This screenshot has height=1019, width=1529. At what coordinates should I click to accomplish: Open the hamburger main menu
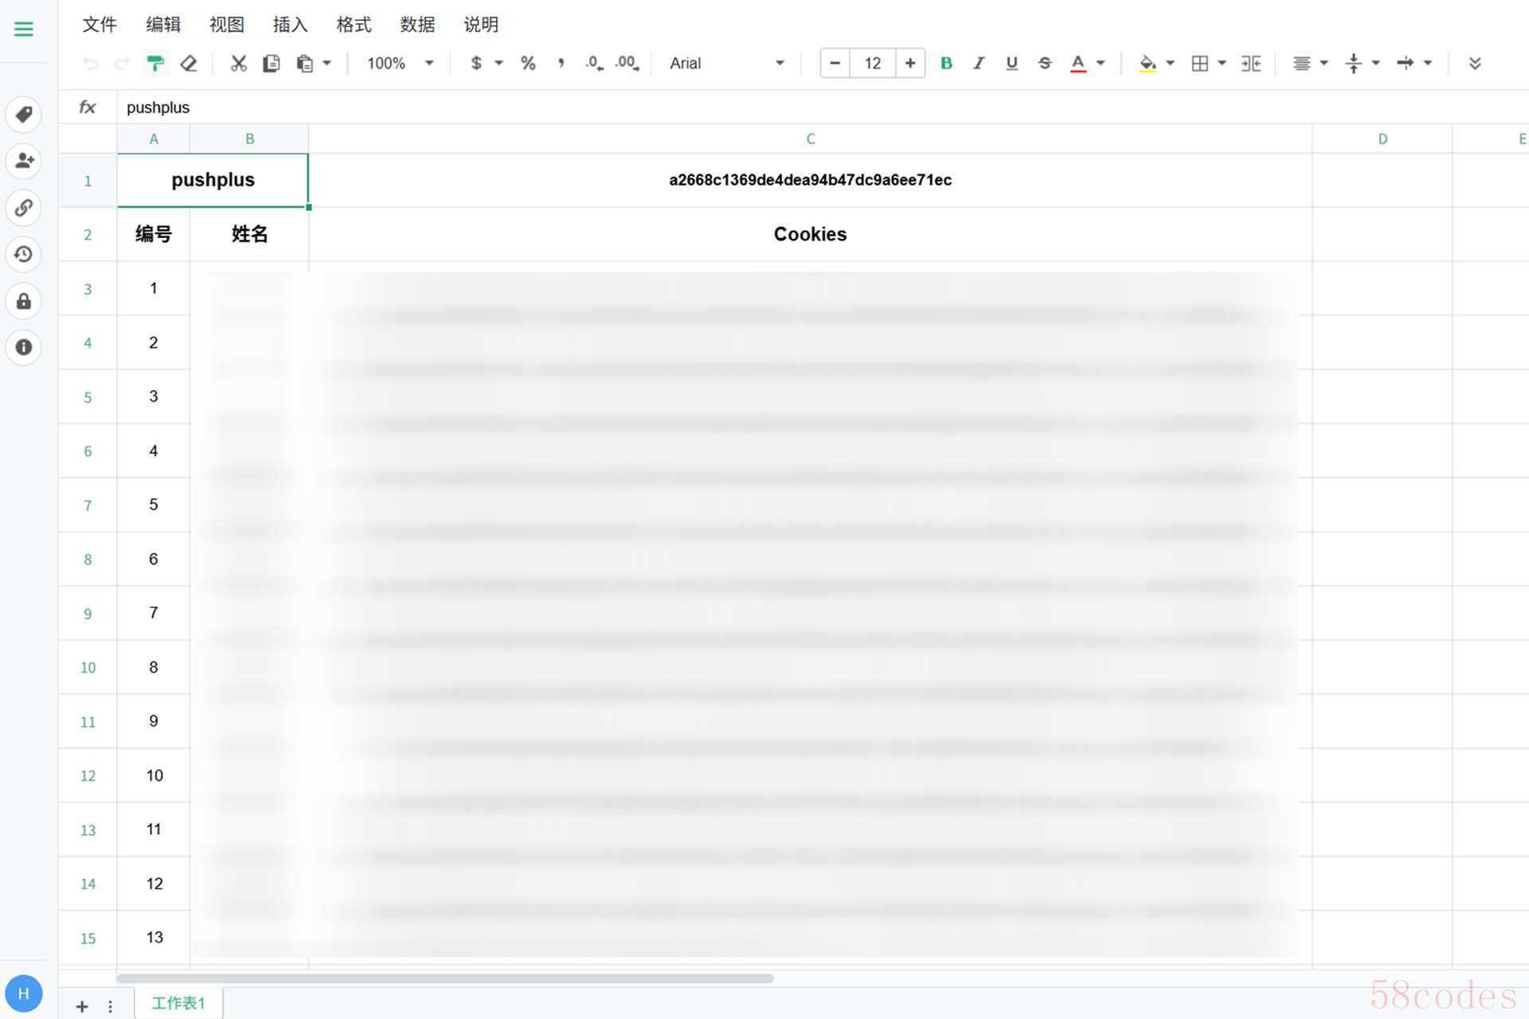pos(24,29)
